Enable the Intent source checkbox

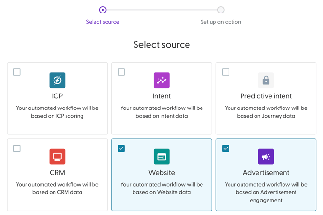(121, 72)
